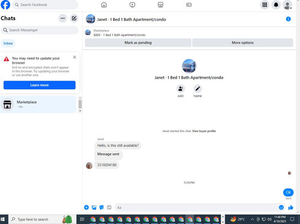Click the Facebook logo
The image size is (300, 224).
tap(5, 5)
